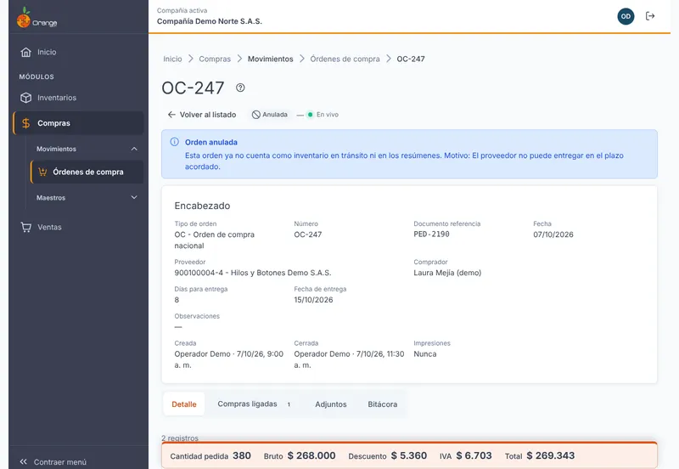Click Inicio label in the sidebar

pyautogui.click(x=47, y=52)
